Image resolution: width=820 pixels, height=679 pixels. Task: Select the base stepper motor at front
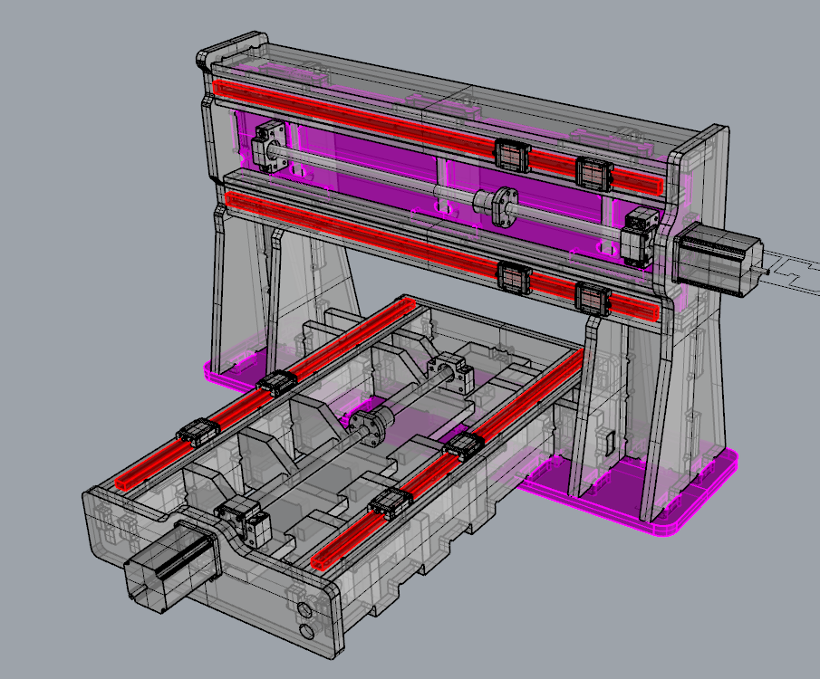point(171,567)
